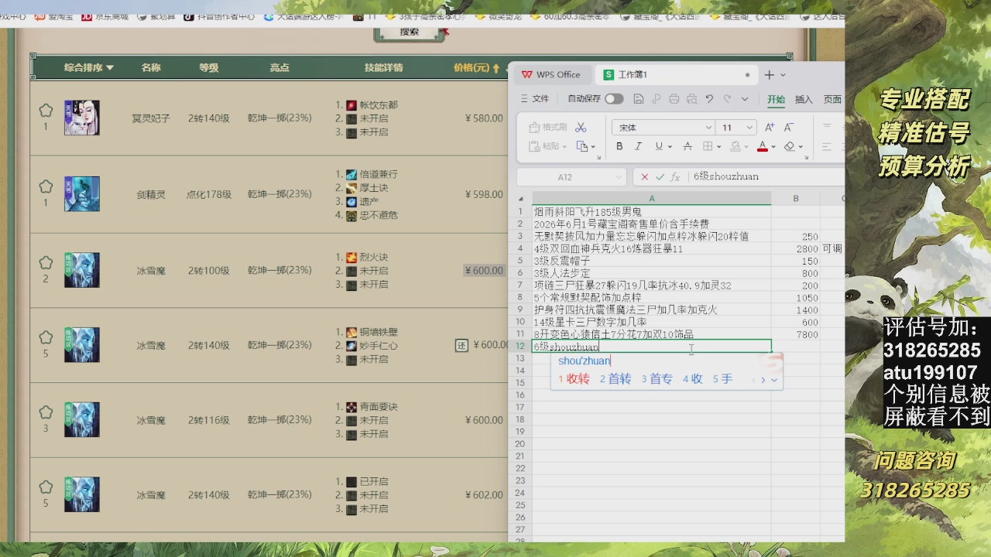Switch to the 开始 ribbon tab
Image resolution: width=991 pixels, height=557 pixels.
click(776, 99)
